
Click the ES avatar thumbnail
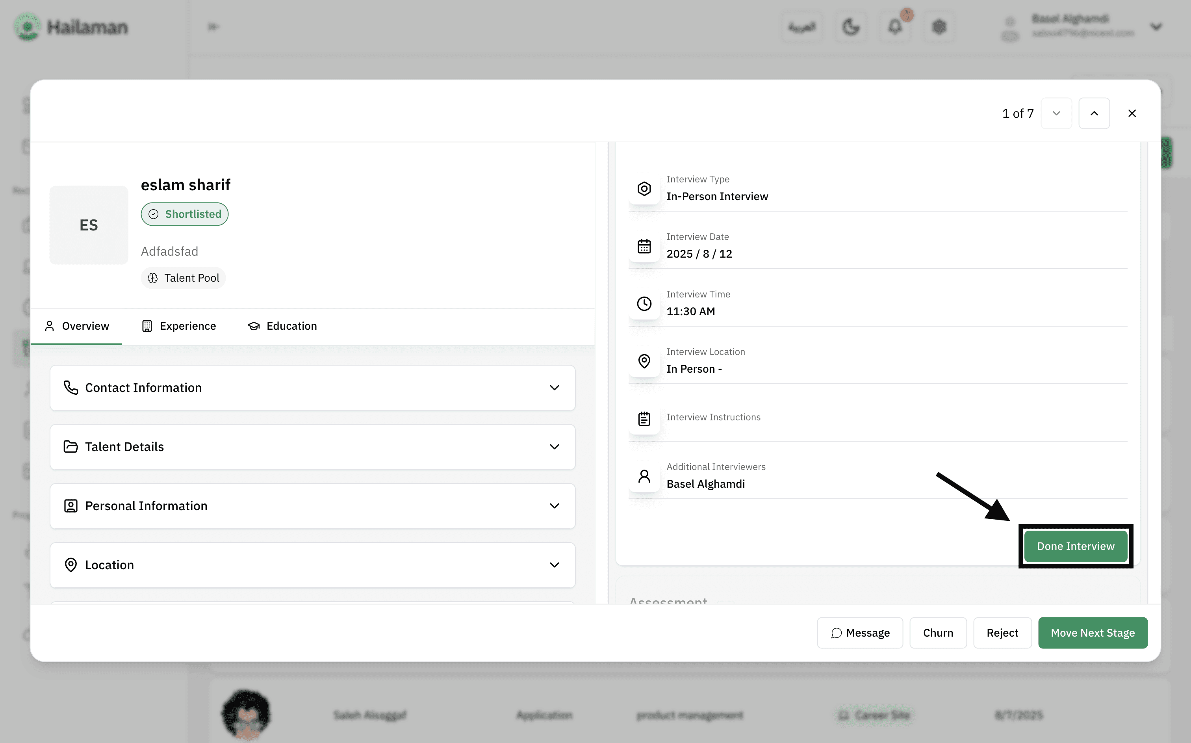click(88, 225)
